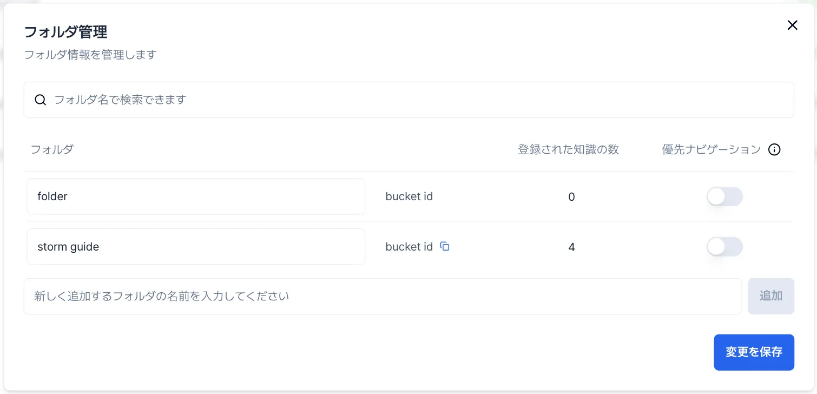This screenshot has height=394, width=817.
Task: Click the knowledge count 4 for storm guide
Action: pyautogui.click(x=571, y=247)
